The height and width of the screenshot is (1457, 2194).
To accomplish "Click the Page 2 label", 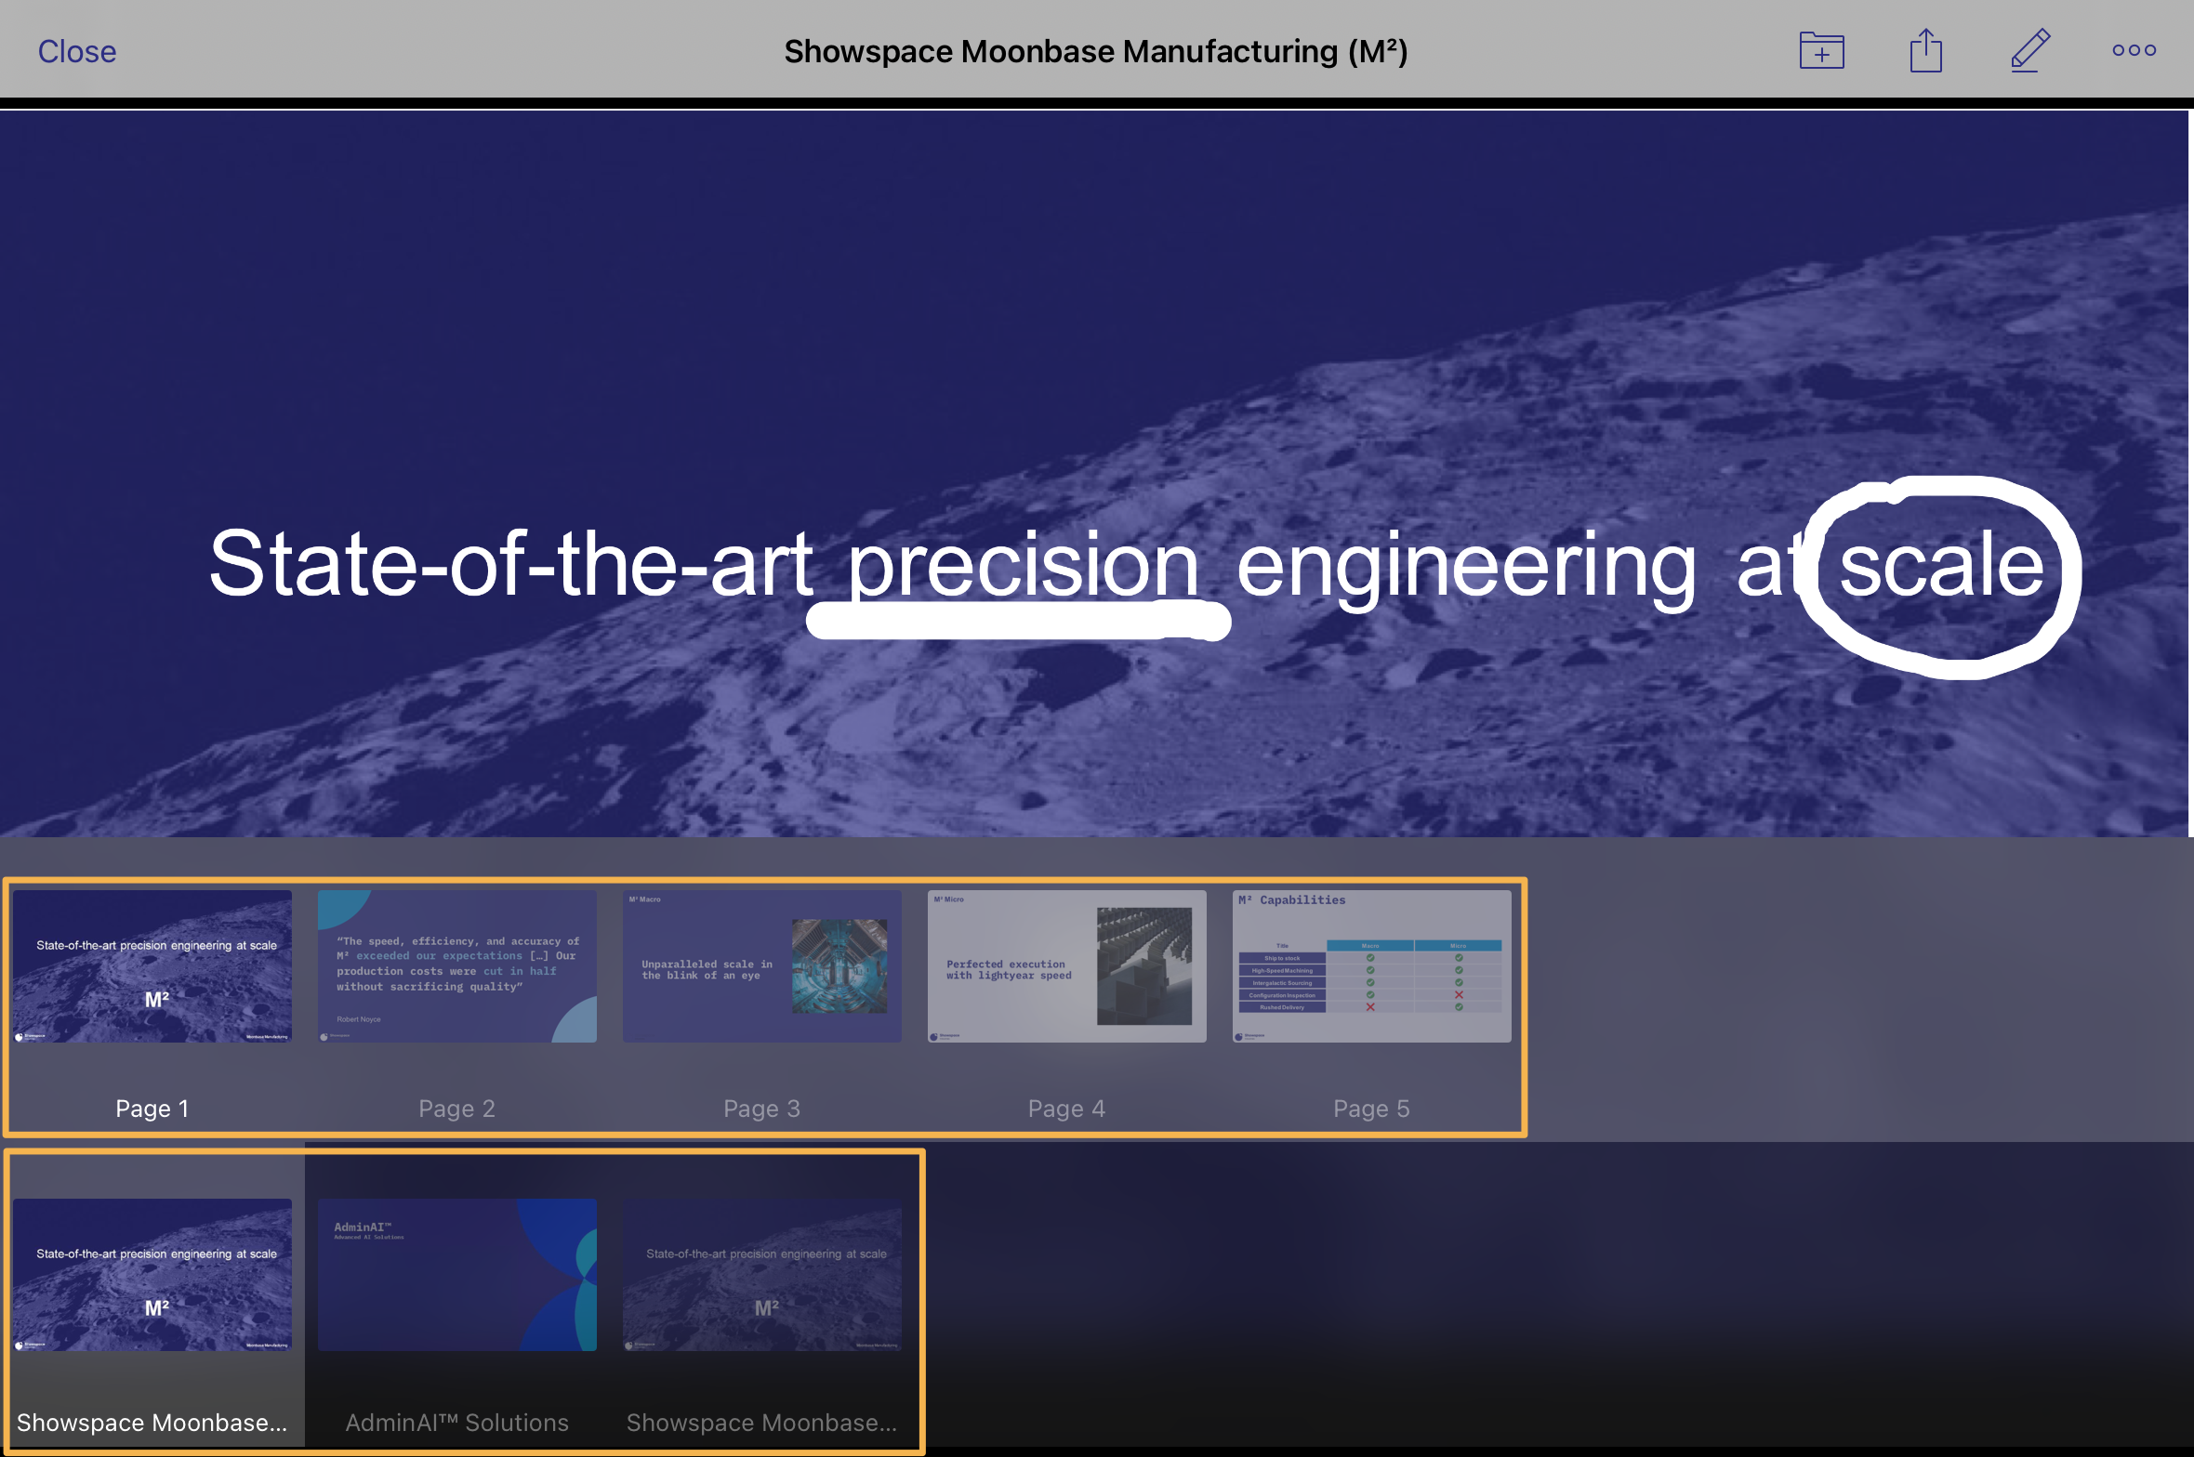I will (x=456, y=1109).
